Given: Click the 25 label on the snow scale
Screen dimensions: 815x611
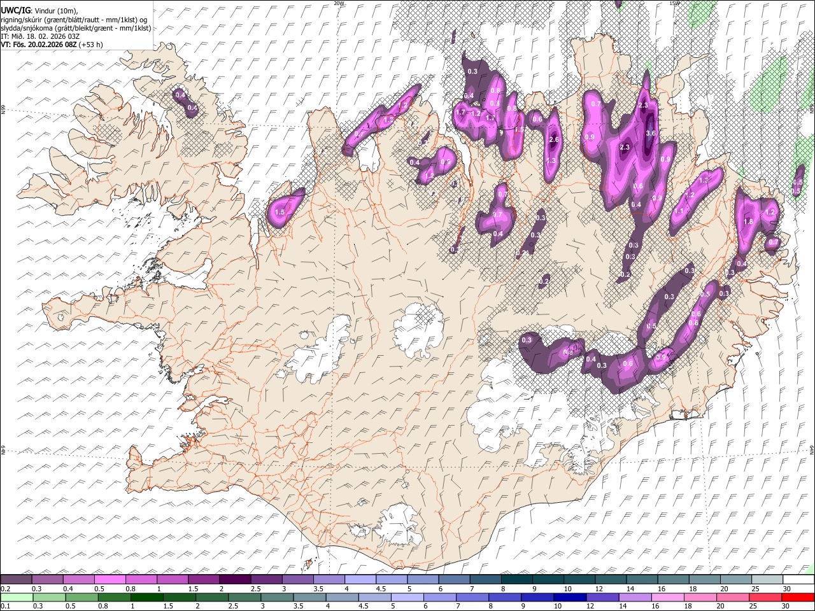Looking at the screenshot, I should (x=756, y=589).
